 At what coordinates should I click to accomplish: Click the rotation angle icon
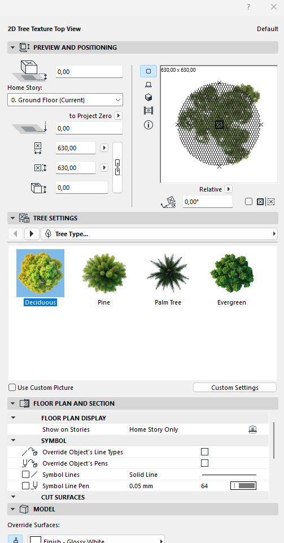click(169, 202)
